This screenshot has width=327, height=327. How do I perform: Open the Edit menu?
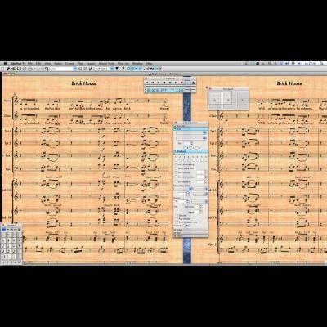coord(38,63)
